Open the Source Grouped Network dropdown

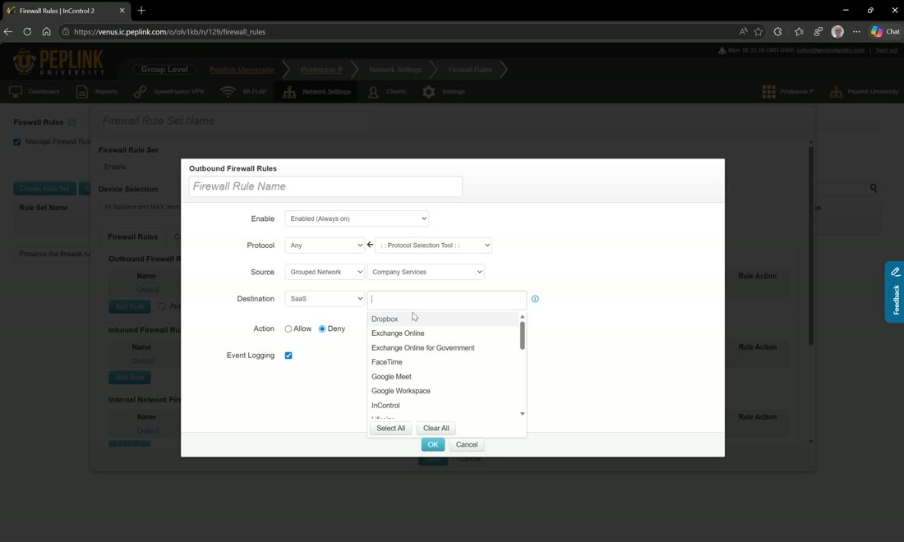pos(325,272)
